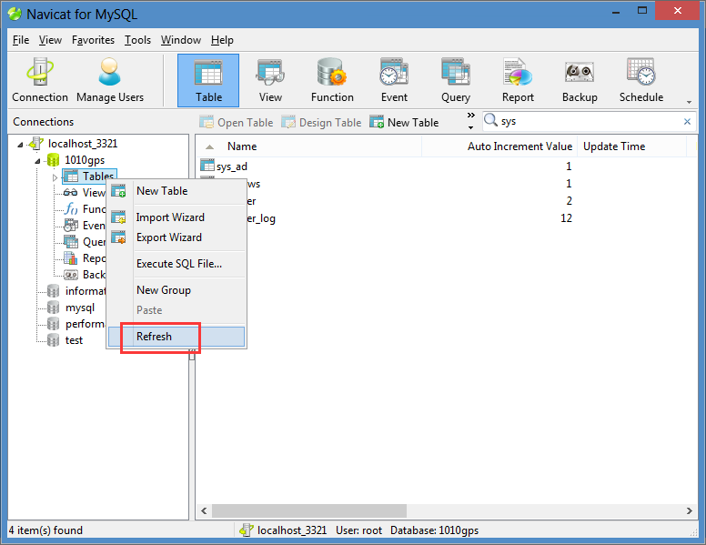The height and width of the screenshot is (545, 706).
Task: Click the value 12 in the table list
Action: point(566,218)
